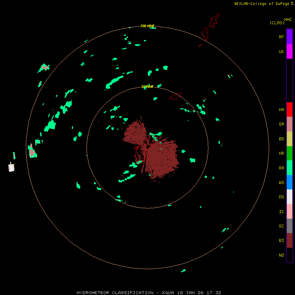Screen dimensions: 295x295
Task: Click the BD yellow legend swatch
Action: click(289, 139)
